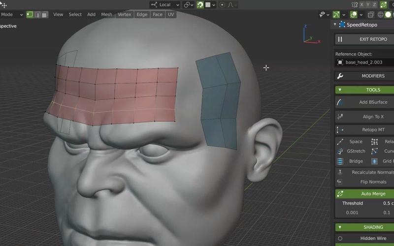Toggle X-ray display mode

click(371, 15)
